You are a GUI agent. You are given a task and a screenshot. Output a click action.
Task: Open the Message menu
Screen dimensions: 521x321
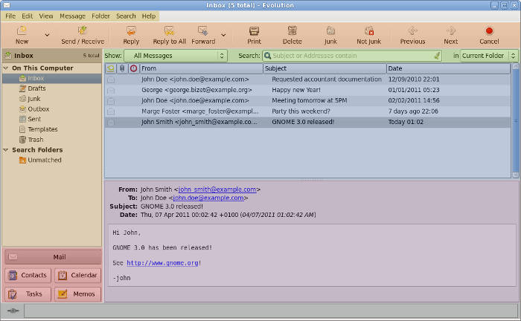point(72,16)
